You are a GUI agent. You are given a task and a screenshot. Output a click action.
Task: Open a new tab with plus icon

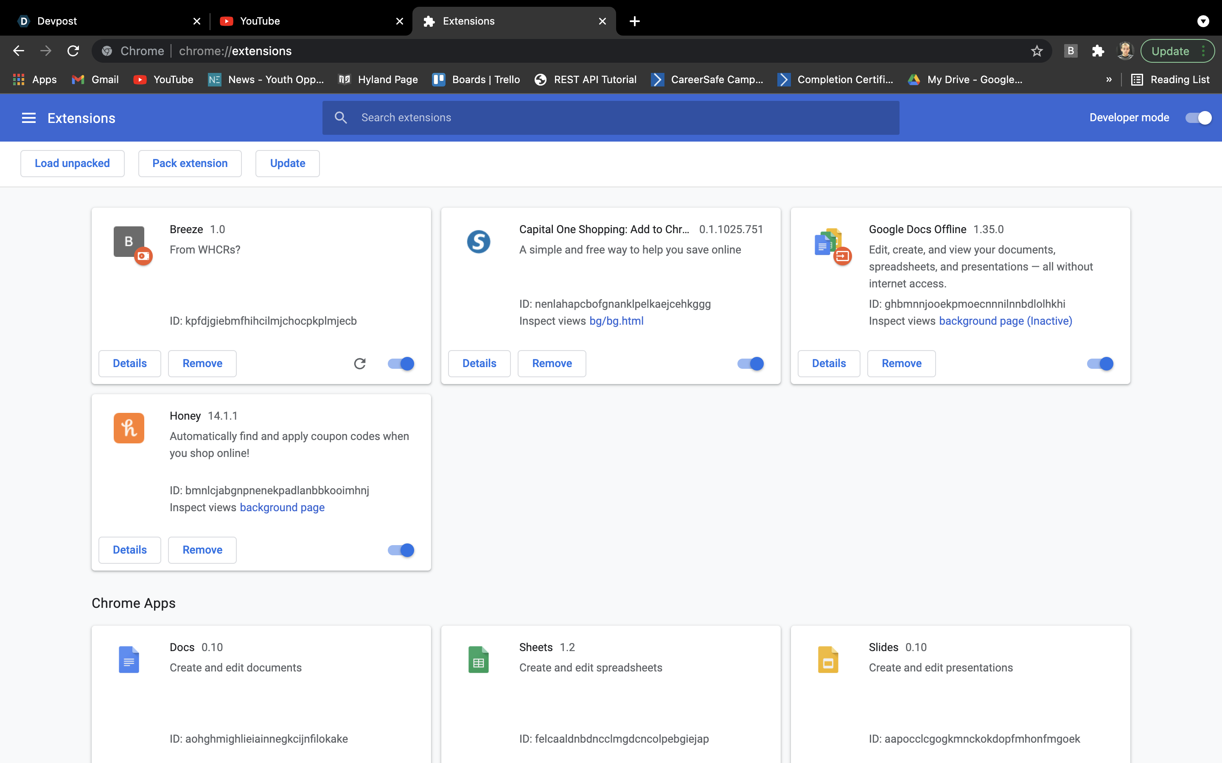(x=635, y=21)
